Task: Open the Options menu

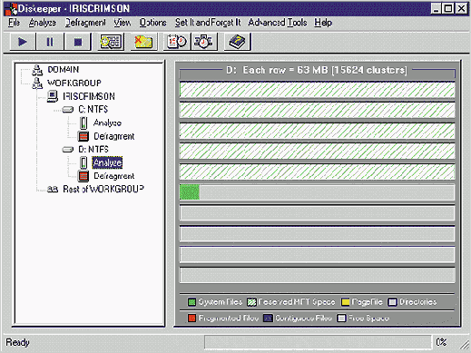Action: coord(152,23)
